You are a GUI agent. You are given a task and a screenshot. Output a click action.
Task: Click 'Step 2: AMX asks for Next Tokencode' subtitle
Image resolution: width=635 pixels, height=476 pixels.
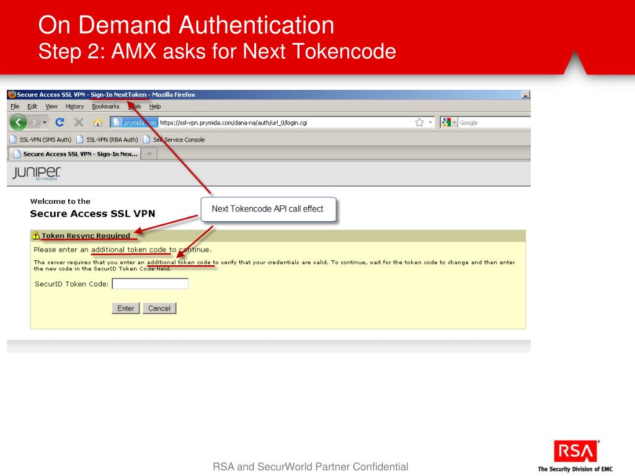pyautogui.click(x=217, y=51)
